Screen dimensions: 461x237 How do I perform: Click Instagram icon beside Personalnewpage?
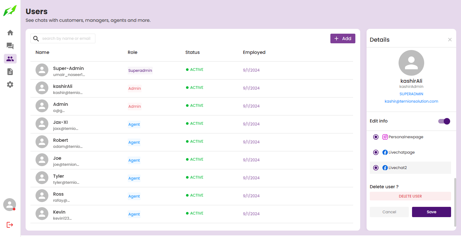[x=385, y=137]
